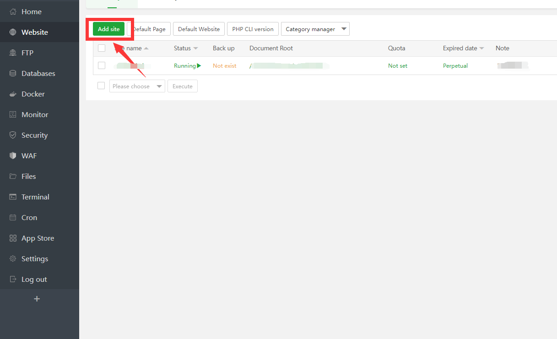The height and width of the screenshot is (339, 557).
Task: Tick the checkbox beside Please choose
Action: click(101, 86)
